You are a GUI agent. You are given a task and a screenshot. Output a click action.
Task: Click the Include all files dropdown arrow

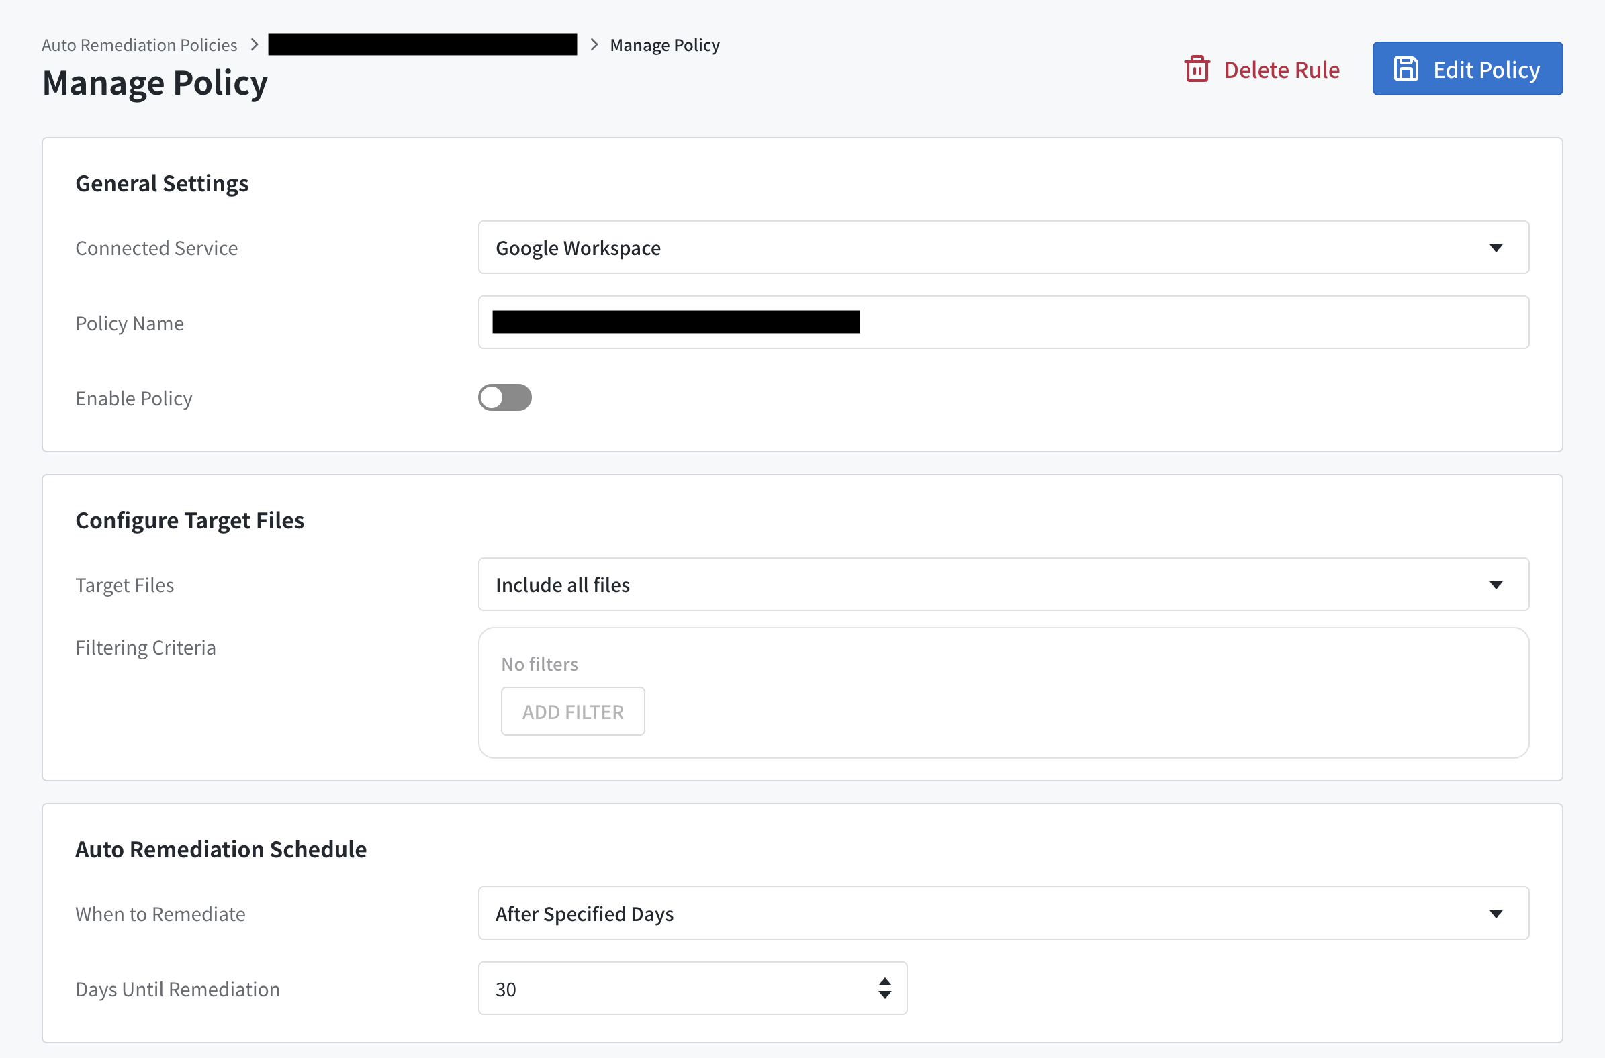pos(1496,585)
